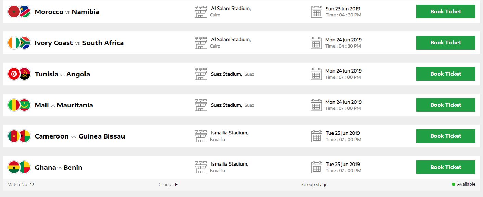Viewport: 483px width, 197px height.
Task: Click the Ghana flag icon
Action: (x=13, y=168)
